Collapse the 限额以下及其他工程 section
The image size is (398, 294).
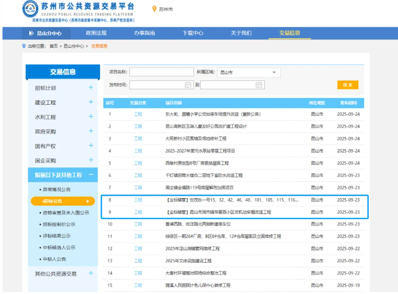pos(91,175)
